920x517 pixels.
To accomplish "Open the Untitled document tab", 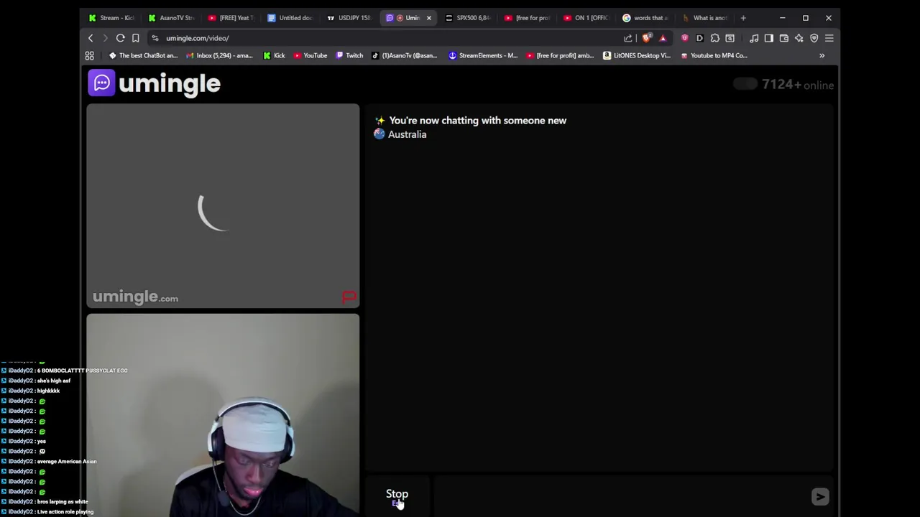I will point(290,18).
